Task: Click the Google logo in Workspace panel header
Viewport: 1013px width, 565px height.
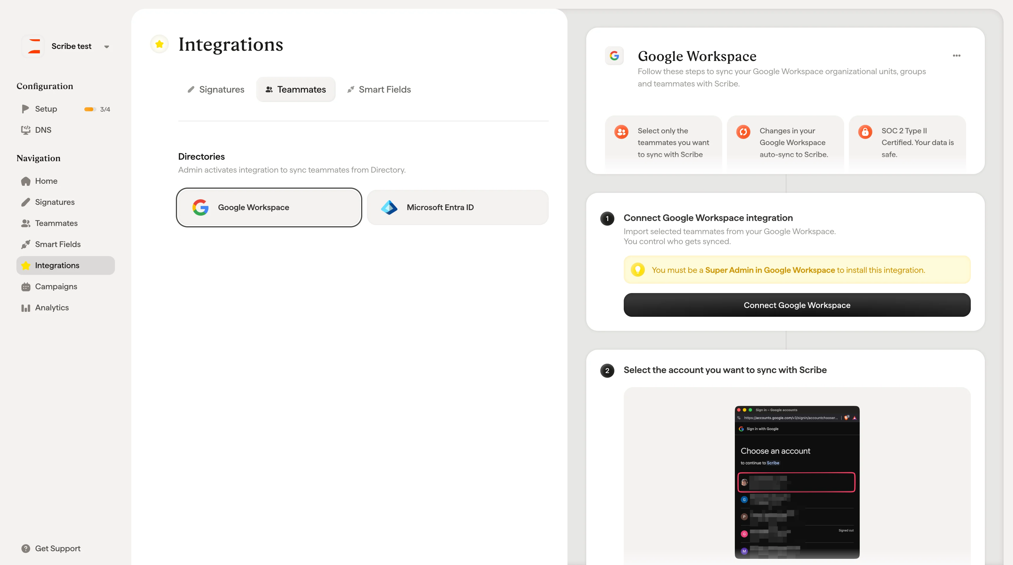Action: (x=614, y=56)
